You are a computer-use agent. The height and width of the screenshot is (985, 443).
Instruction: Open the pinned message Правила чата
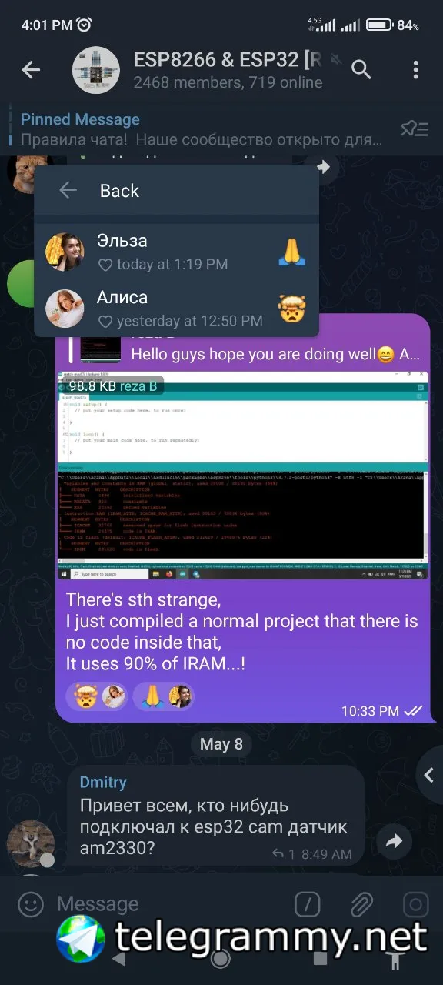(x=202, y=129)
